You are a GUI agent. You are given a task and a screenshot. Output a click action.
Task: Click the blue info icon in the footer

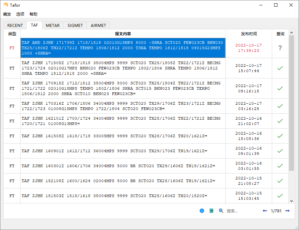202,211
